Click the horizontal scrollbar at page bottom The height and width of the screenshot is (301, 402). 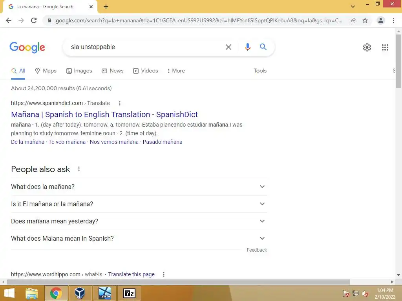point(178,282)
